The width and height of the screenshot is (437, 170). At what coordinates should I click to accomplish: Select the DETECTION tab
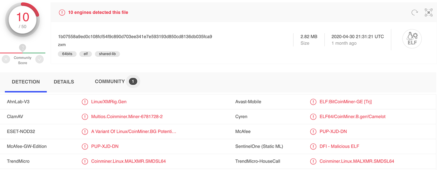(26, 82)
